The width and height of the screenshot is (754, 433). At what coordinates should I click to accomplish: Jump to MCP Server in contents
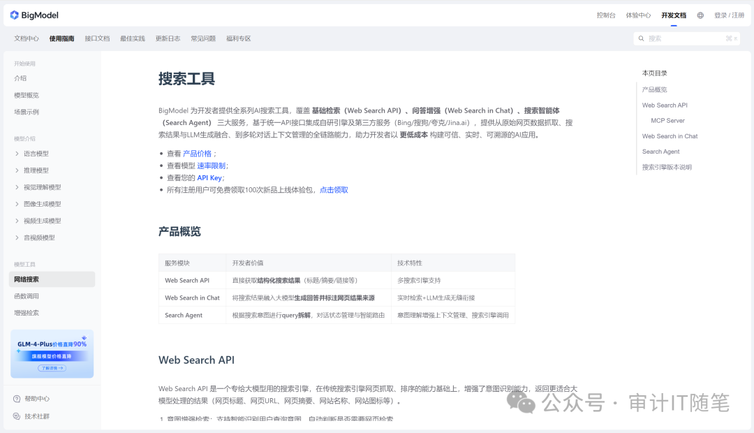click(x=667, y=121)
